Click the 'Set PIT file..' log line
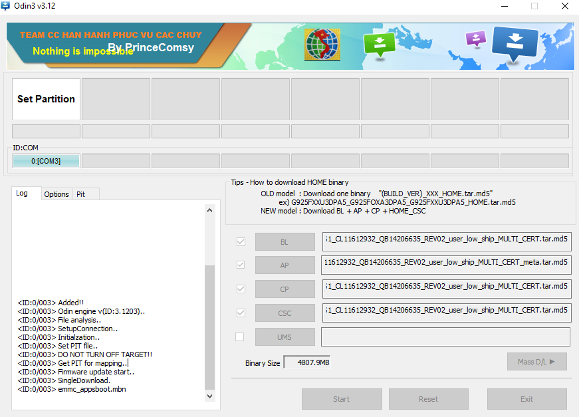The height and width of the screenshot is (417, 579). 58,346
